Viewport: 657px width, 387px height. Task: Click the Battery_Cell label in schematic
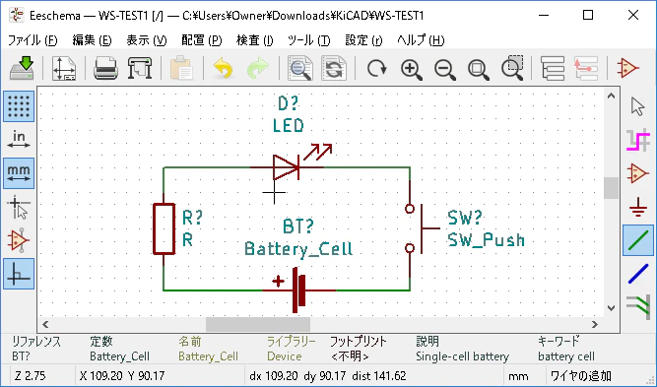click(298, 249)
